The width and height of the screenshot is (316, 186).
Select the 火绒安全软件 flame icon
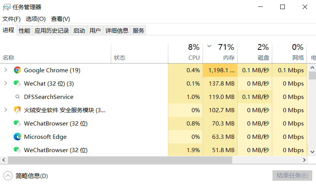coord(17,110)
